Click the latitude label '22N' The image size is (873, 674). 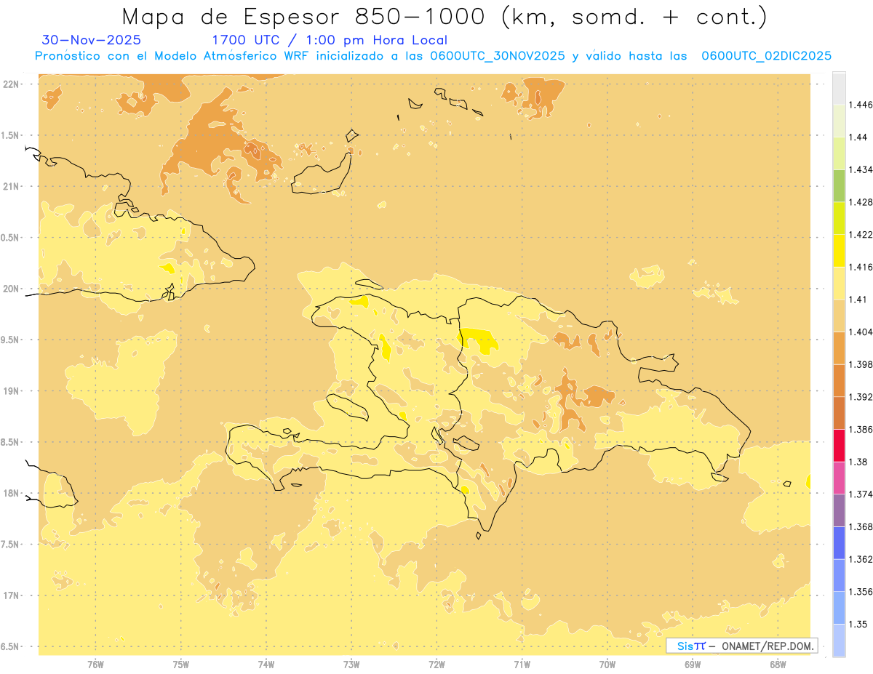(12, 84)
